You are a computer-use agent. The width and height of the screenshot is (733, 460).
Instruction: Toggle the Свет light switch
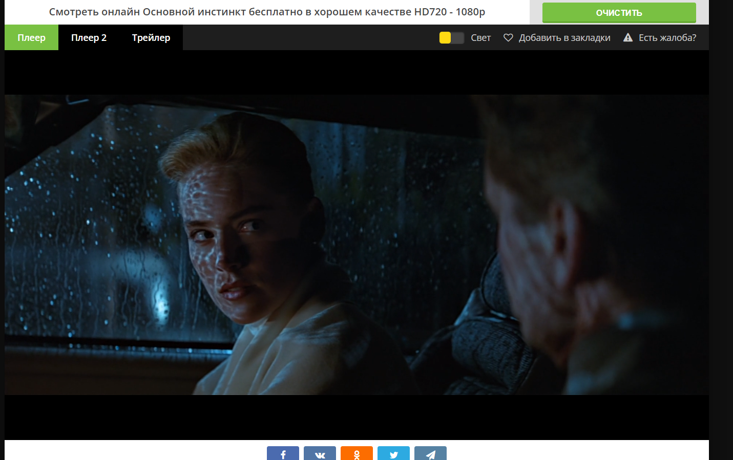(452, 37)
